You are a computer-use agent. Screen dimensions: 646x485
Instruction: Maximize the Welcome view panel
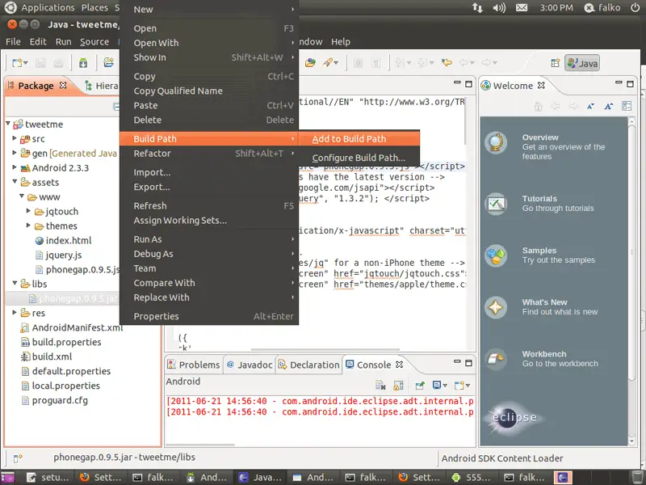click(x=630, y=84)
